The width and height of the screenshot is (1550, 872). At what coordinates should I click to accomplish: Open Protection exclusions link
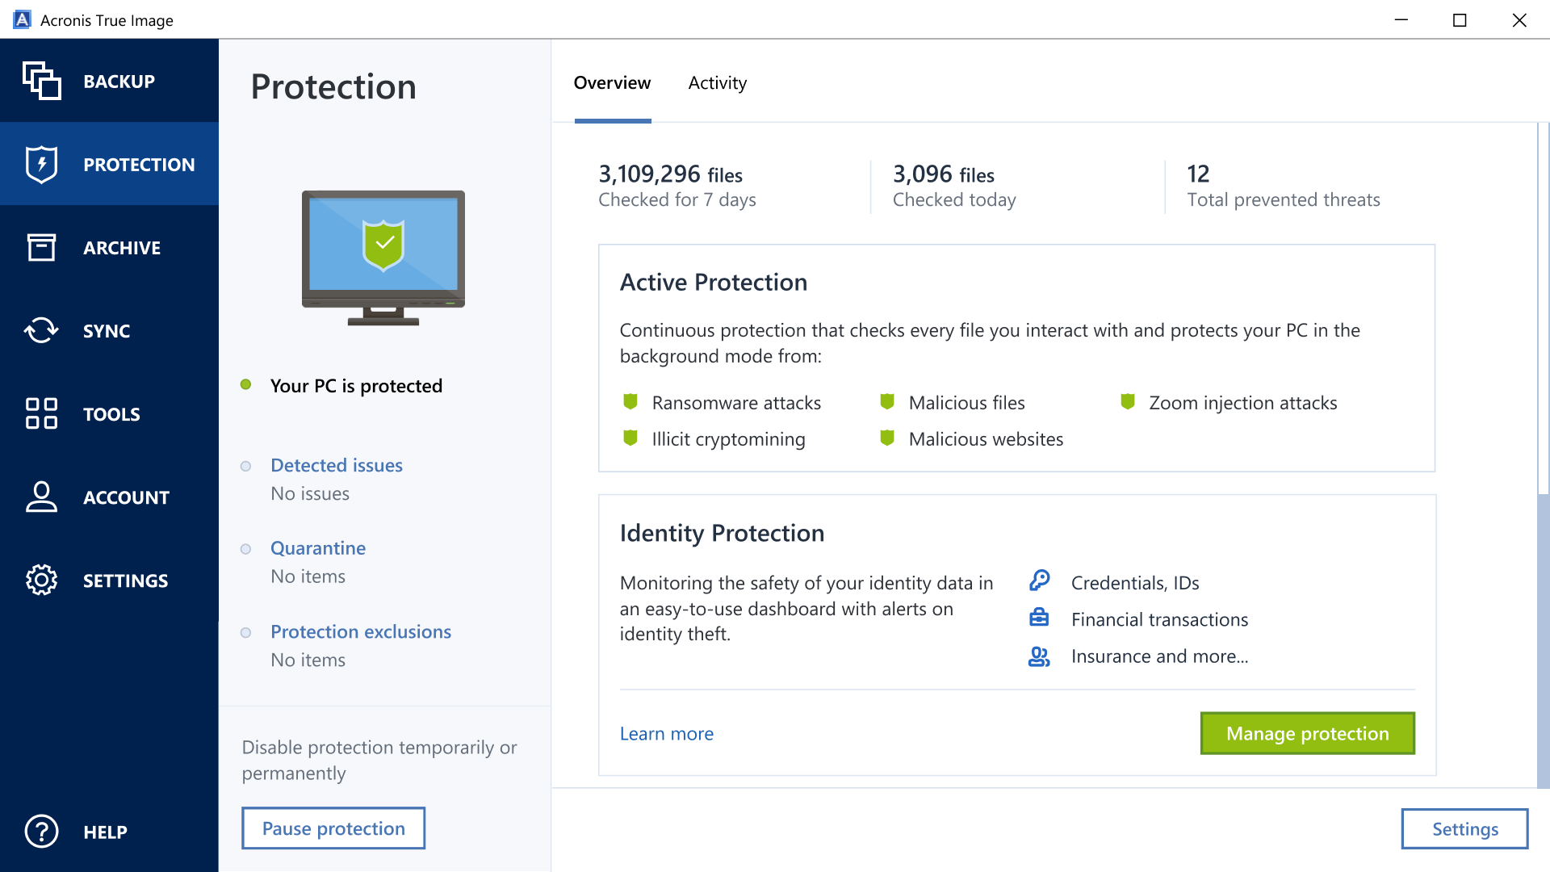(360, 631)
